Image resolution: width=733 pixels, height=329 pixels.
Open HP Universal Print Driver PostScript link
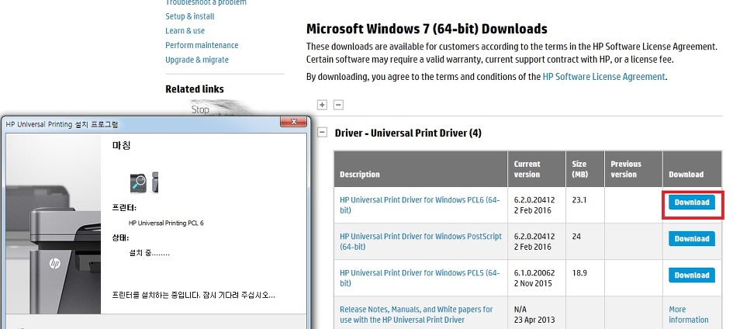(x=420, y=241)
